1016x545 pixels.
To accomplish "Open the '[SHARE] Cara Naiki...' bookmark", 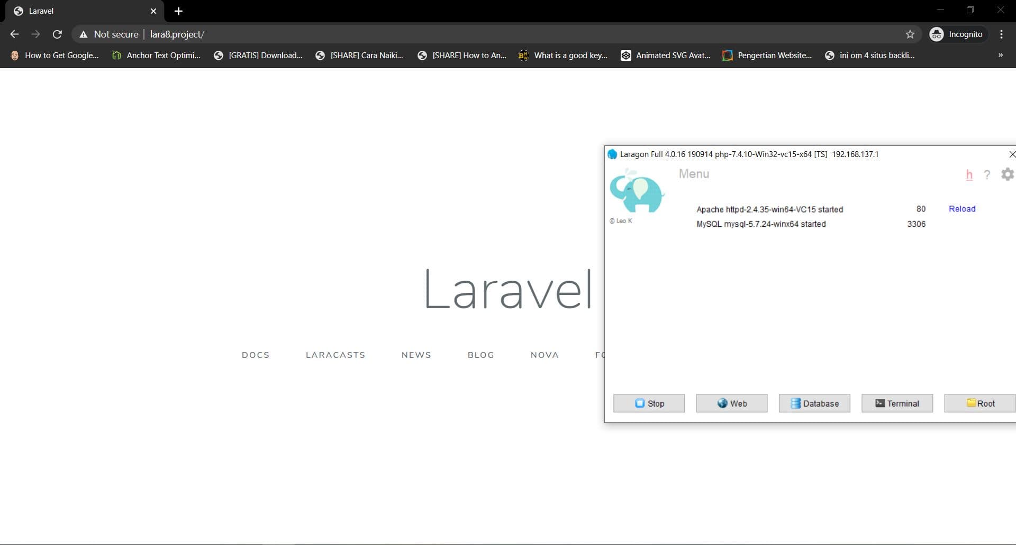I will pos(360,55).
